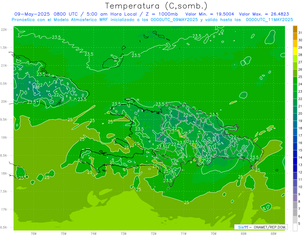This screenshot has width=307, height=237.
Task: Click the 70W longitude axis label
Action: pos(214,234)
